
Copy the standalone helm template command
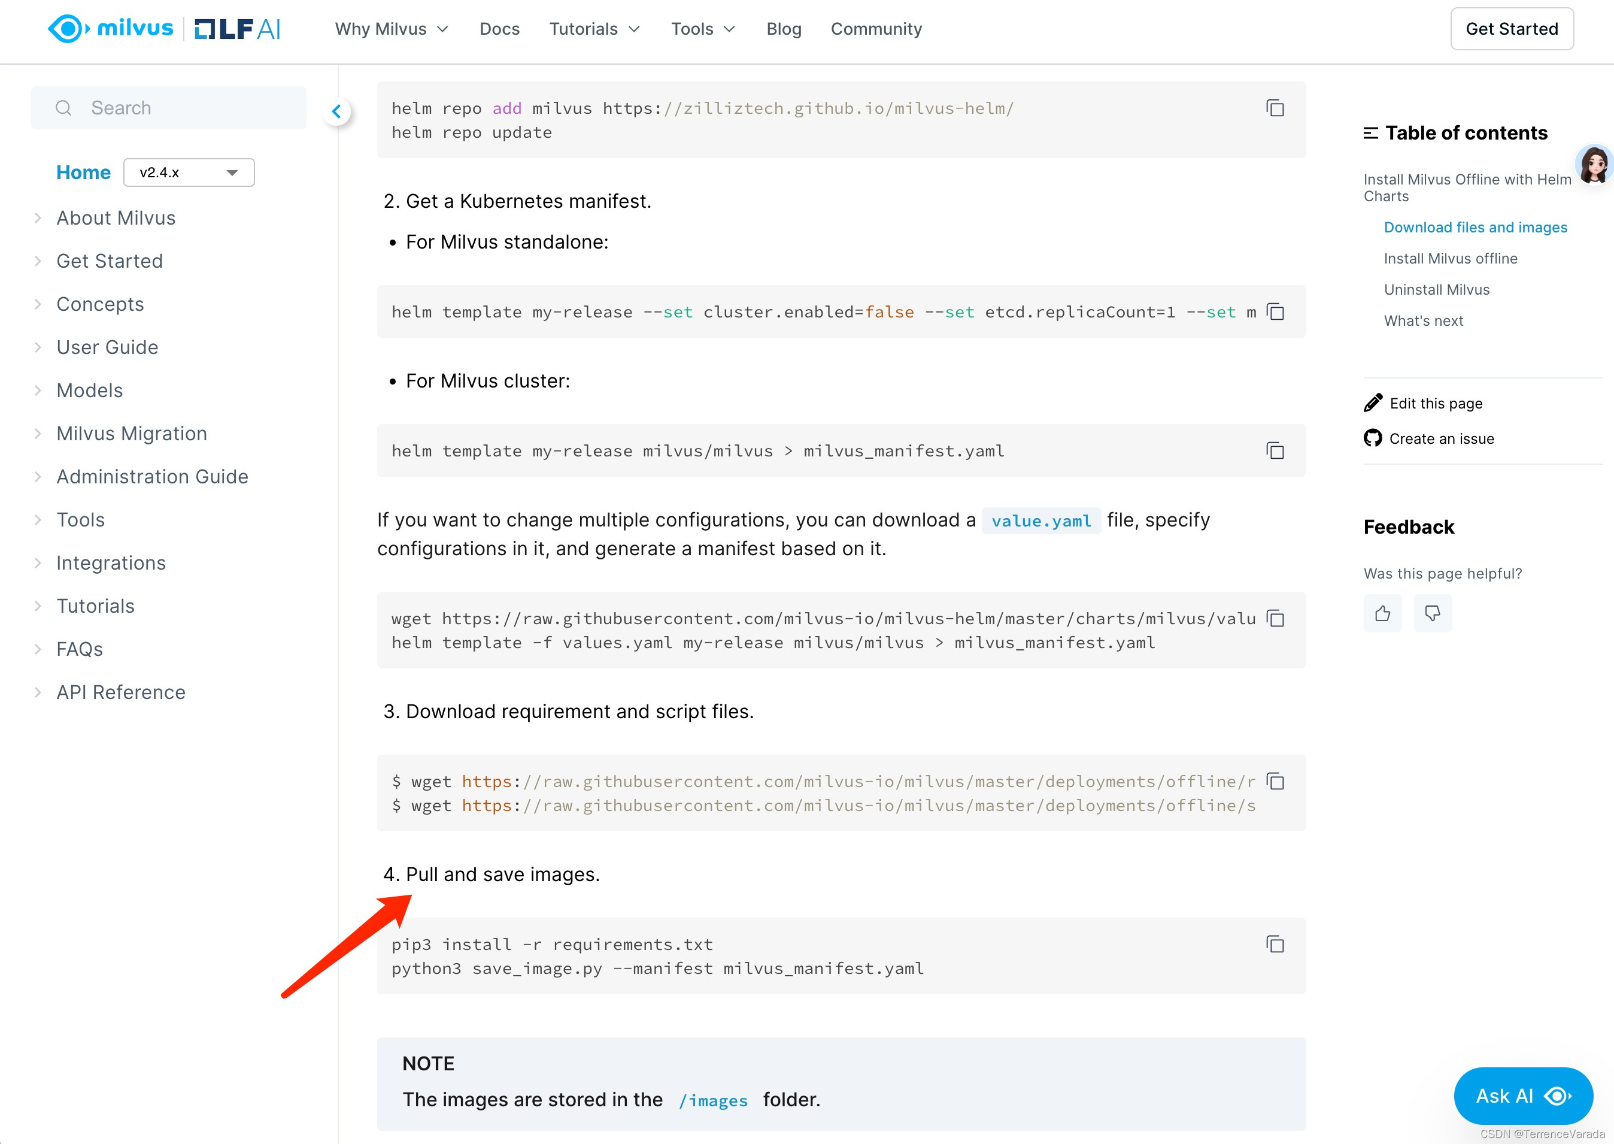click(x=1275, y=312)
